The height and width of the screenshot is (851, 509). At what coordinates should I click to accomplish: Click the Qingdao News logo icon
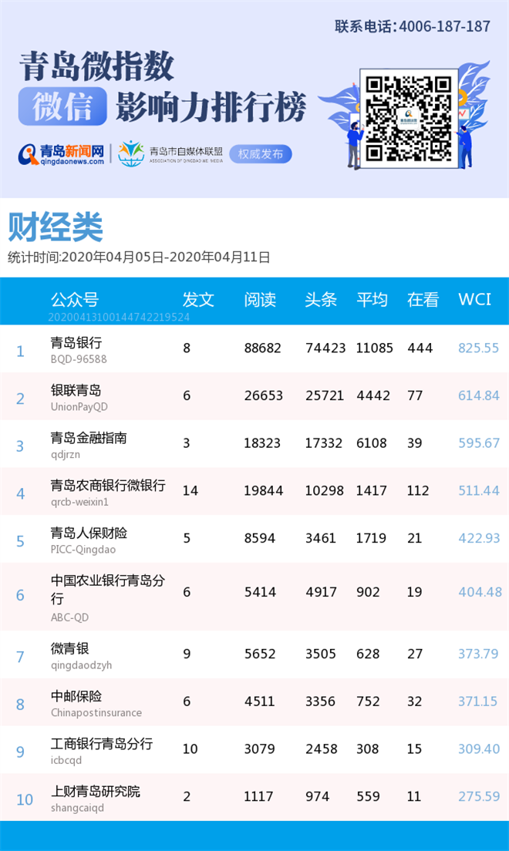(x=29, y=155)
